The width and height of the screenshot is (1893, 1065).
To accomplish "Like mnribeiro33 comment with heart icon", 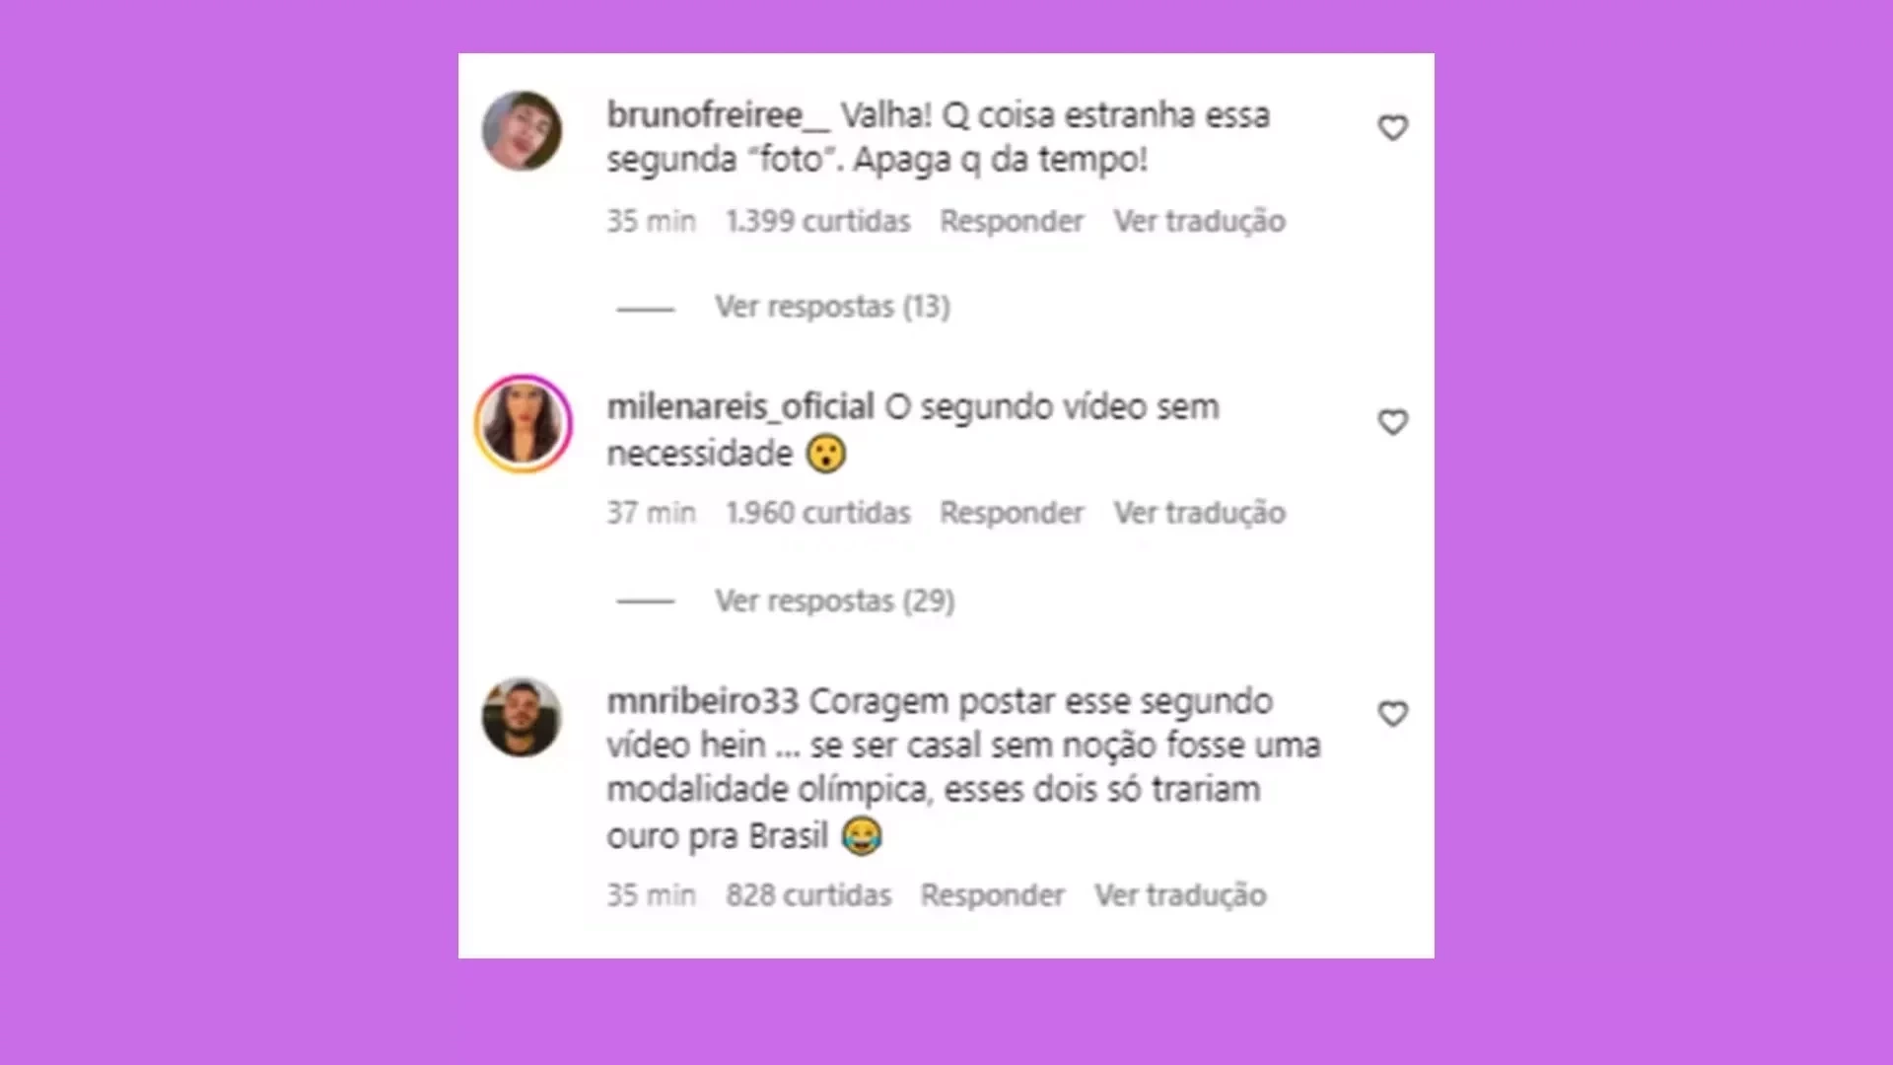I will [x=1392, y=714].
